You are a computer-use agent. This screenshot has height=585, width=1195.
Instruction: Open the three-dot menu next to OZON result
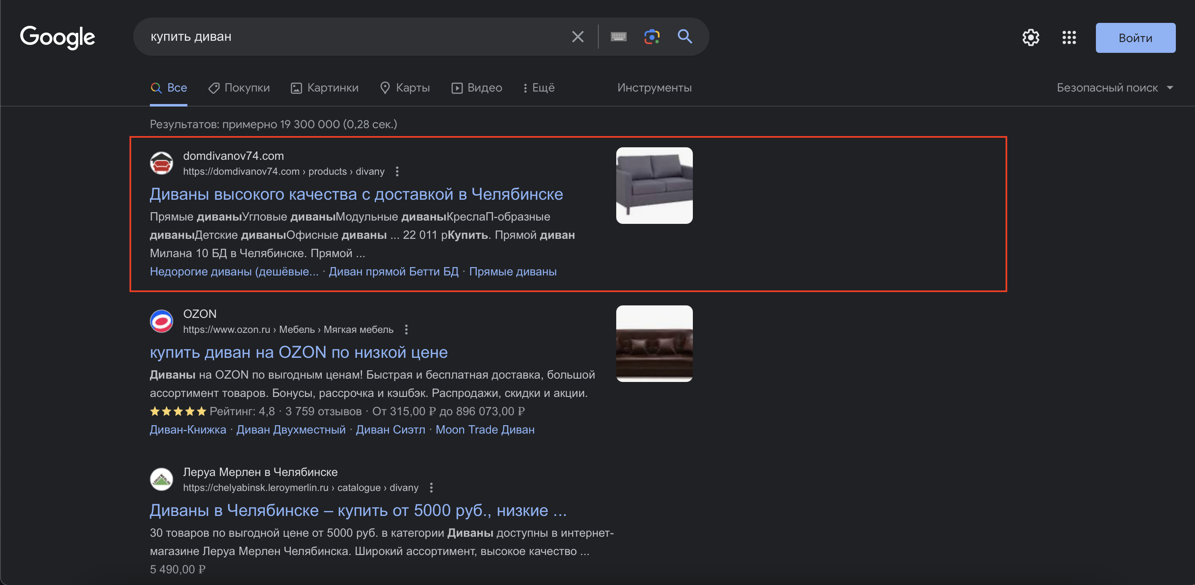coord(406,330)
